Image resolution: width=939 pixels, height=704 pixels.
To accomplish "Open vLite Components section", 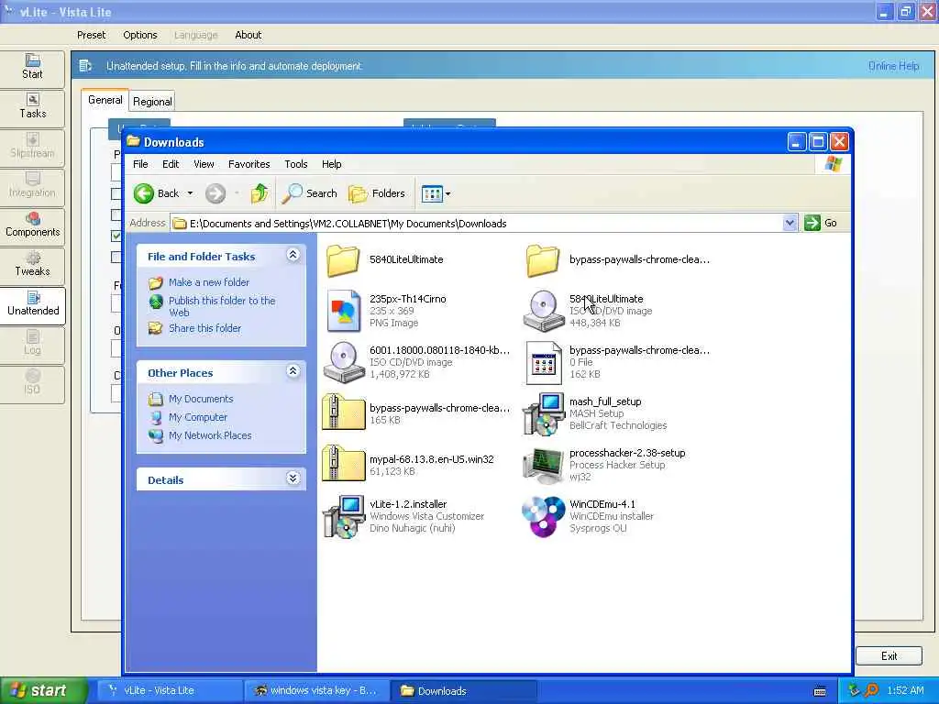I will (32, 225).
